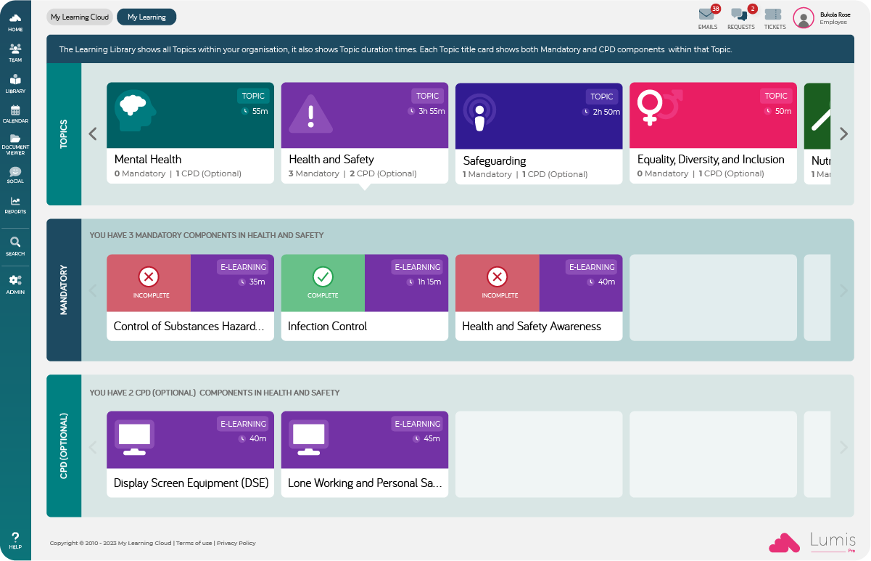The width and height of the screenshot is (871, 561).
Task: Open the Mental Health topic title
Action: pos(148,159)
